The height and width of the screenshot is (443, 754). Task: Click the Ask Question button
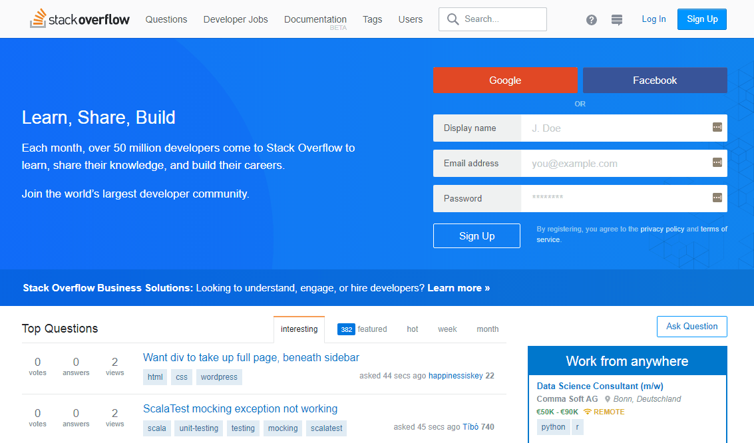[692, 327]
